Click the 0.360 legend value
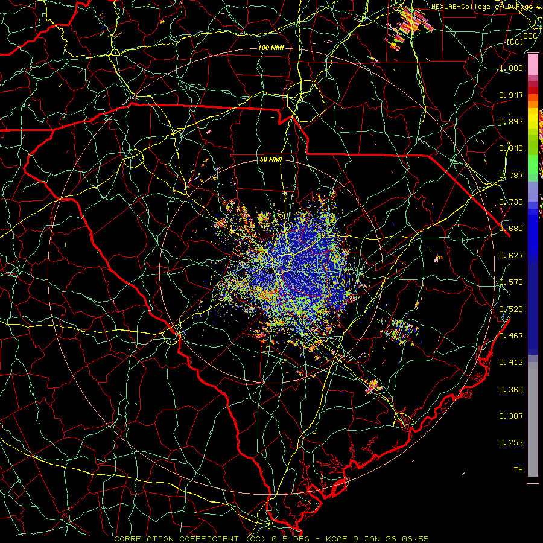Screen dimensions: 543x543 pyautogui.click(x=511, y=390)
